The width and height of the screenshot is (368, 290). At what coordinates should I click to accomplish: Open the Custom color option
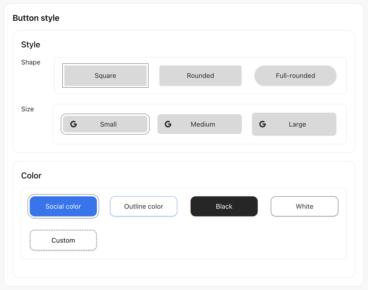[63, 240]
